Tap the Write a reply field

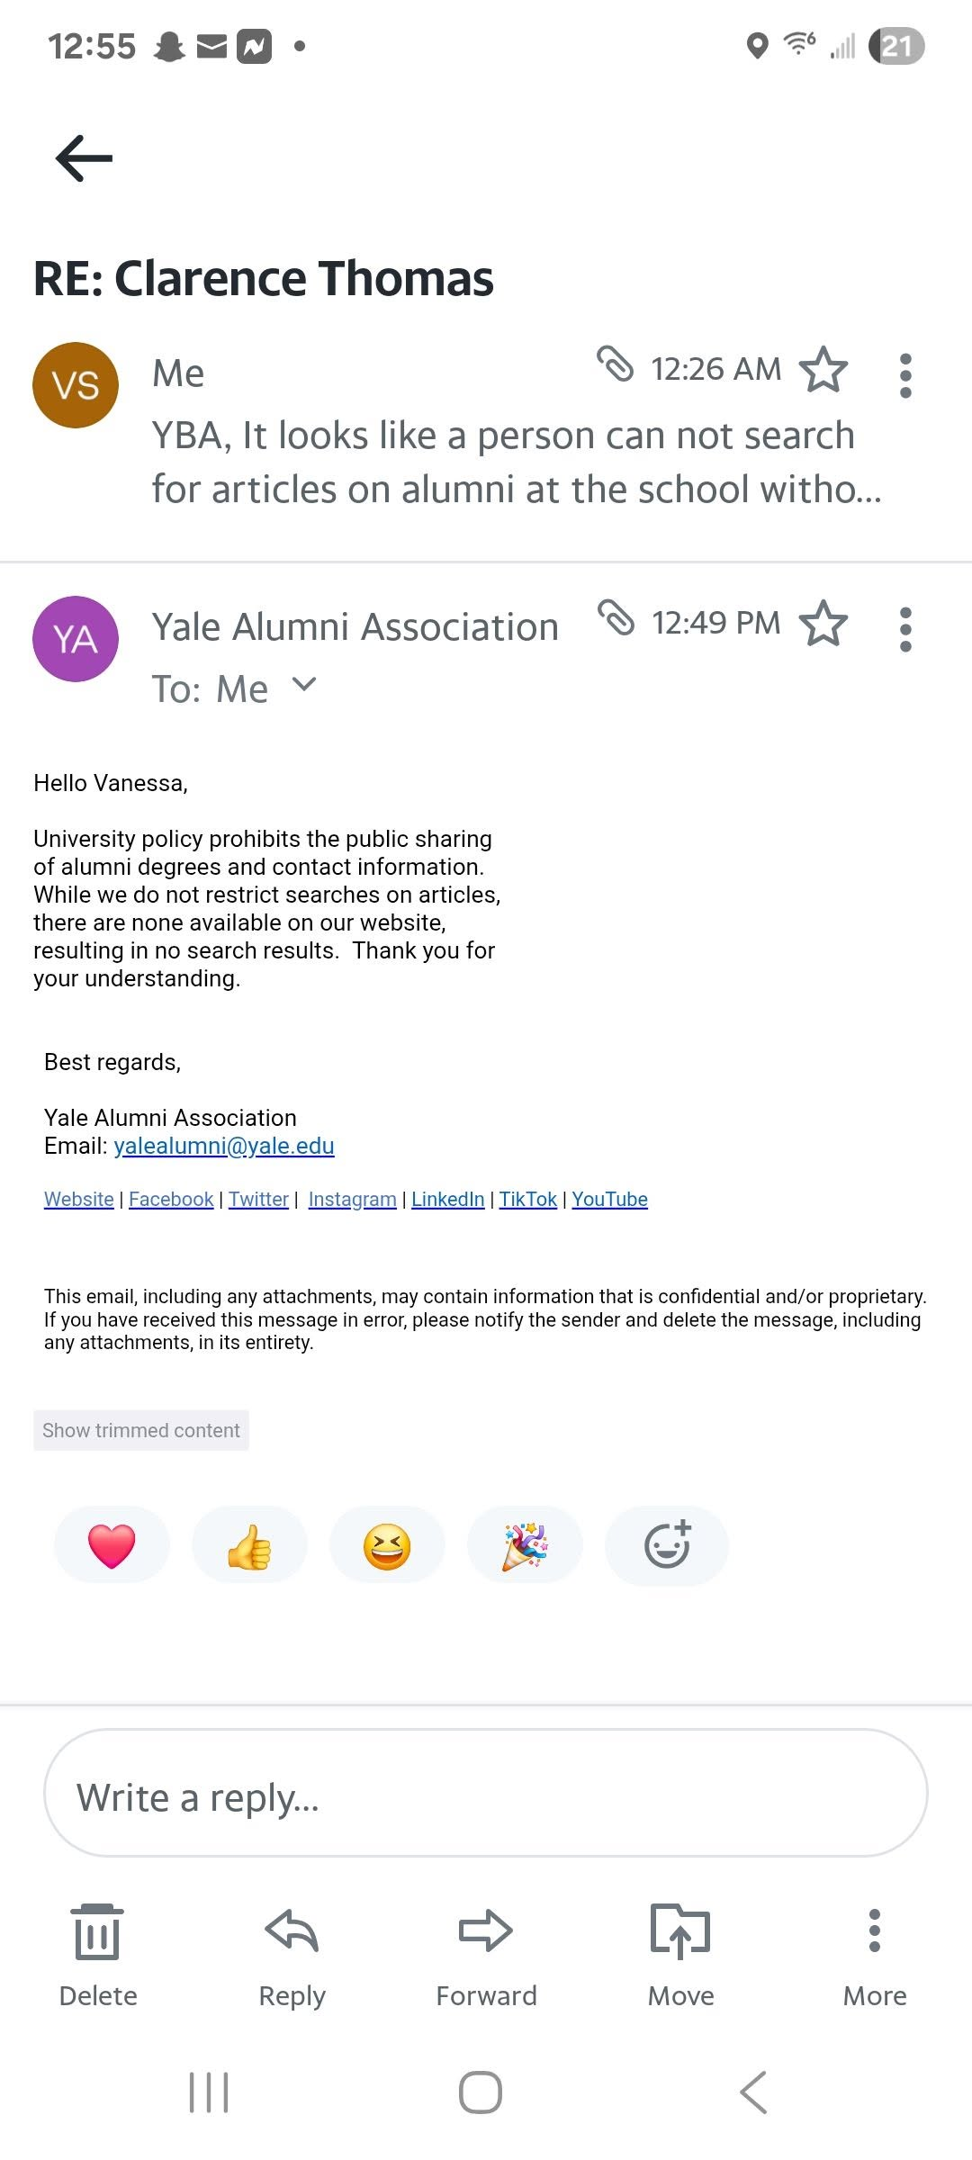click(486, 1792)
